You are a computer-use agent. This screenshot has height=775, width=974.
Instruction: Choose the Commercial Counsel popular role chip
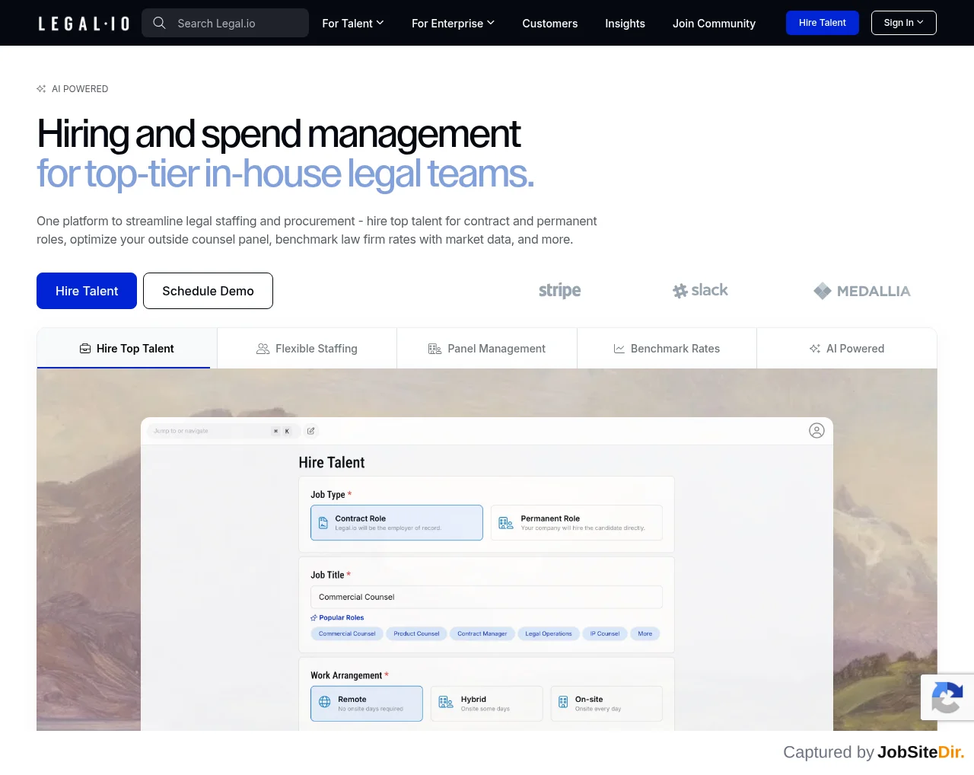click(347, 633)
